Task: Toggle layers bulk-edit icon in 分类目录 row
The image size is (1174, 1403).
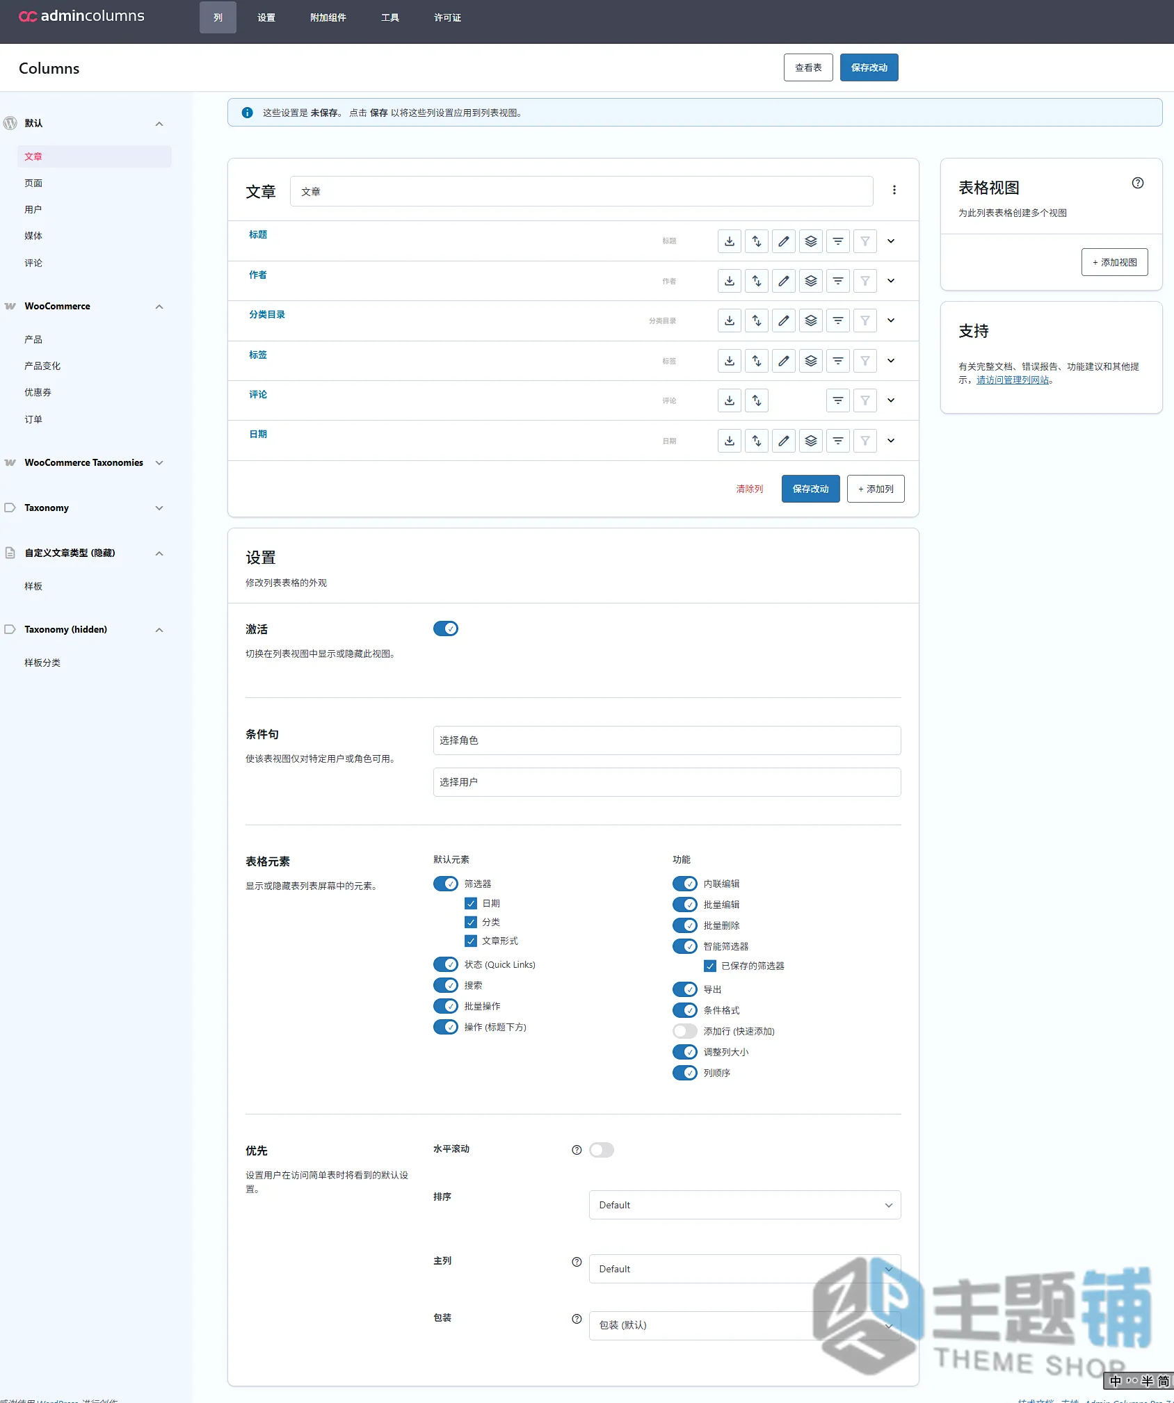Action: (811, 321)
